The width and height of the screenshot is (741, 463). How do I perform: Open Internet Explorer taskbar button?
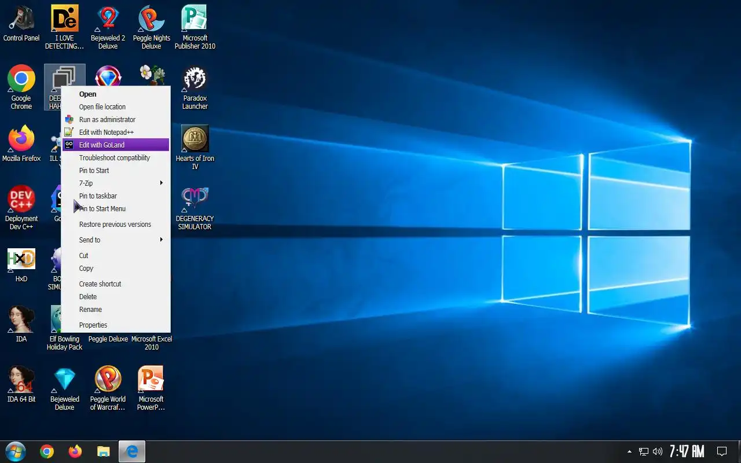point(132,451)
